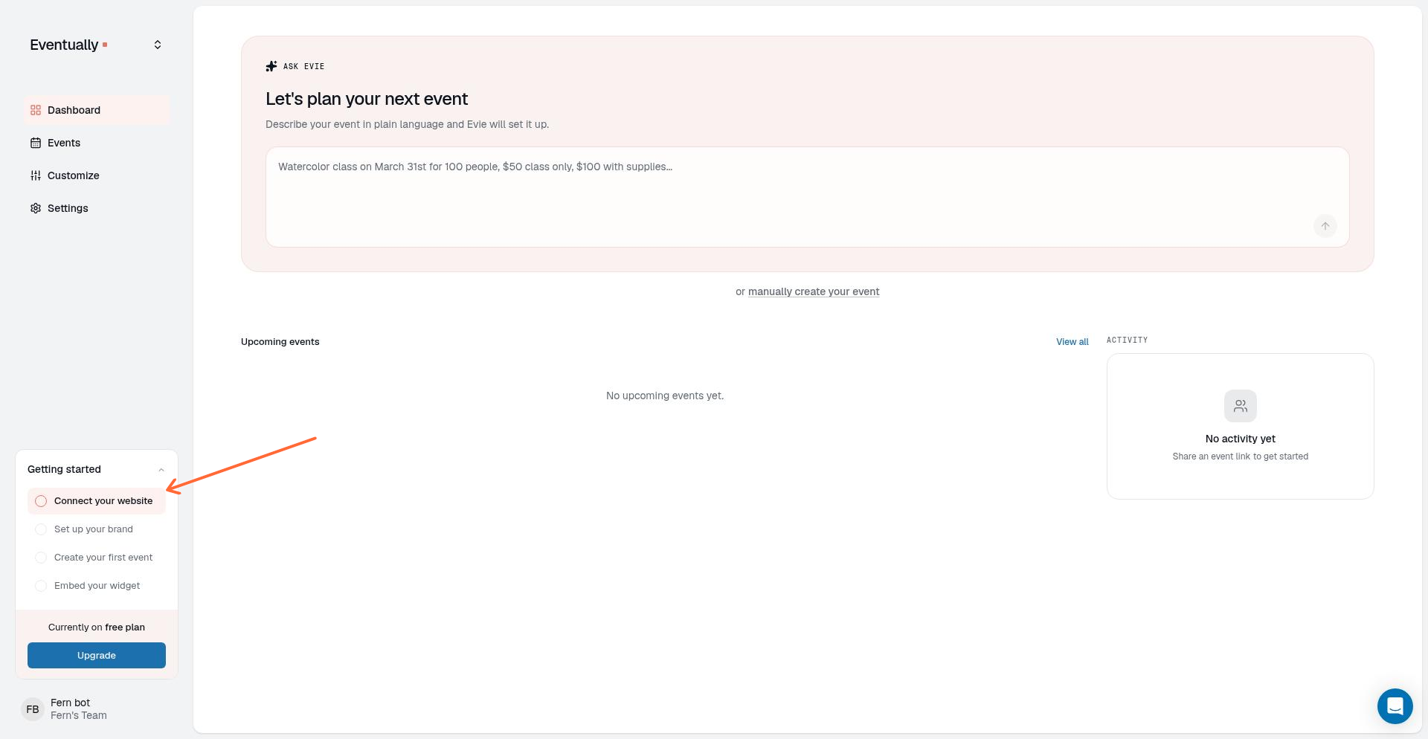
Task: Check the Embed your widget circle
Action: point(41,586)
